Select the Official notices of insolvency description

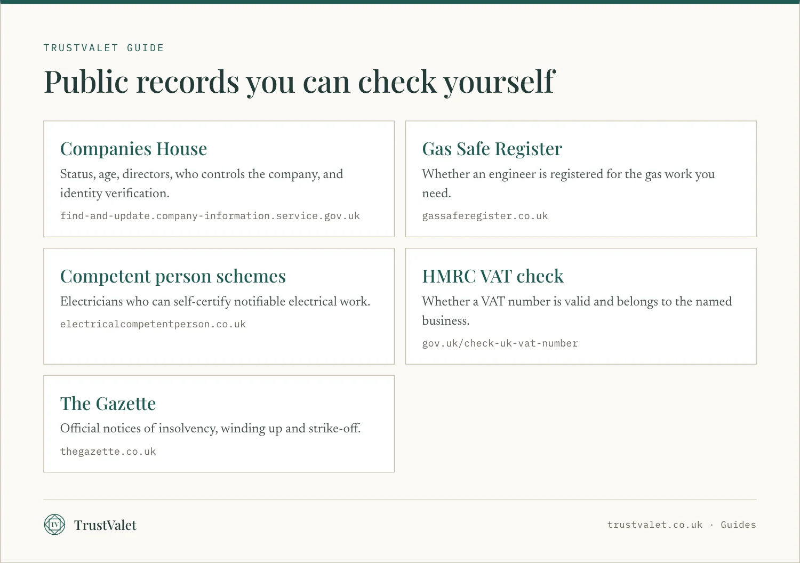tap(211, 428)
